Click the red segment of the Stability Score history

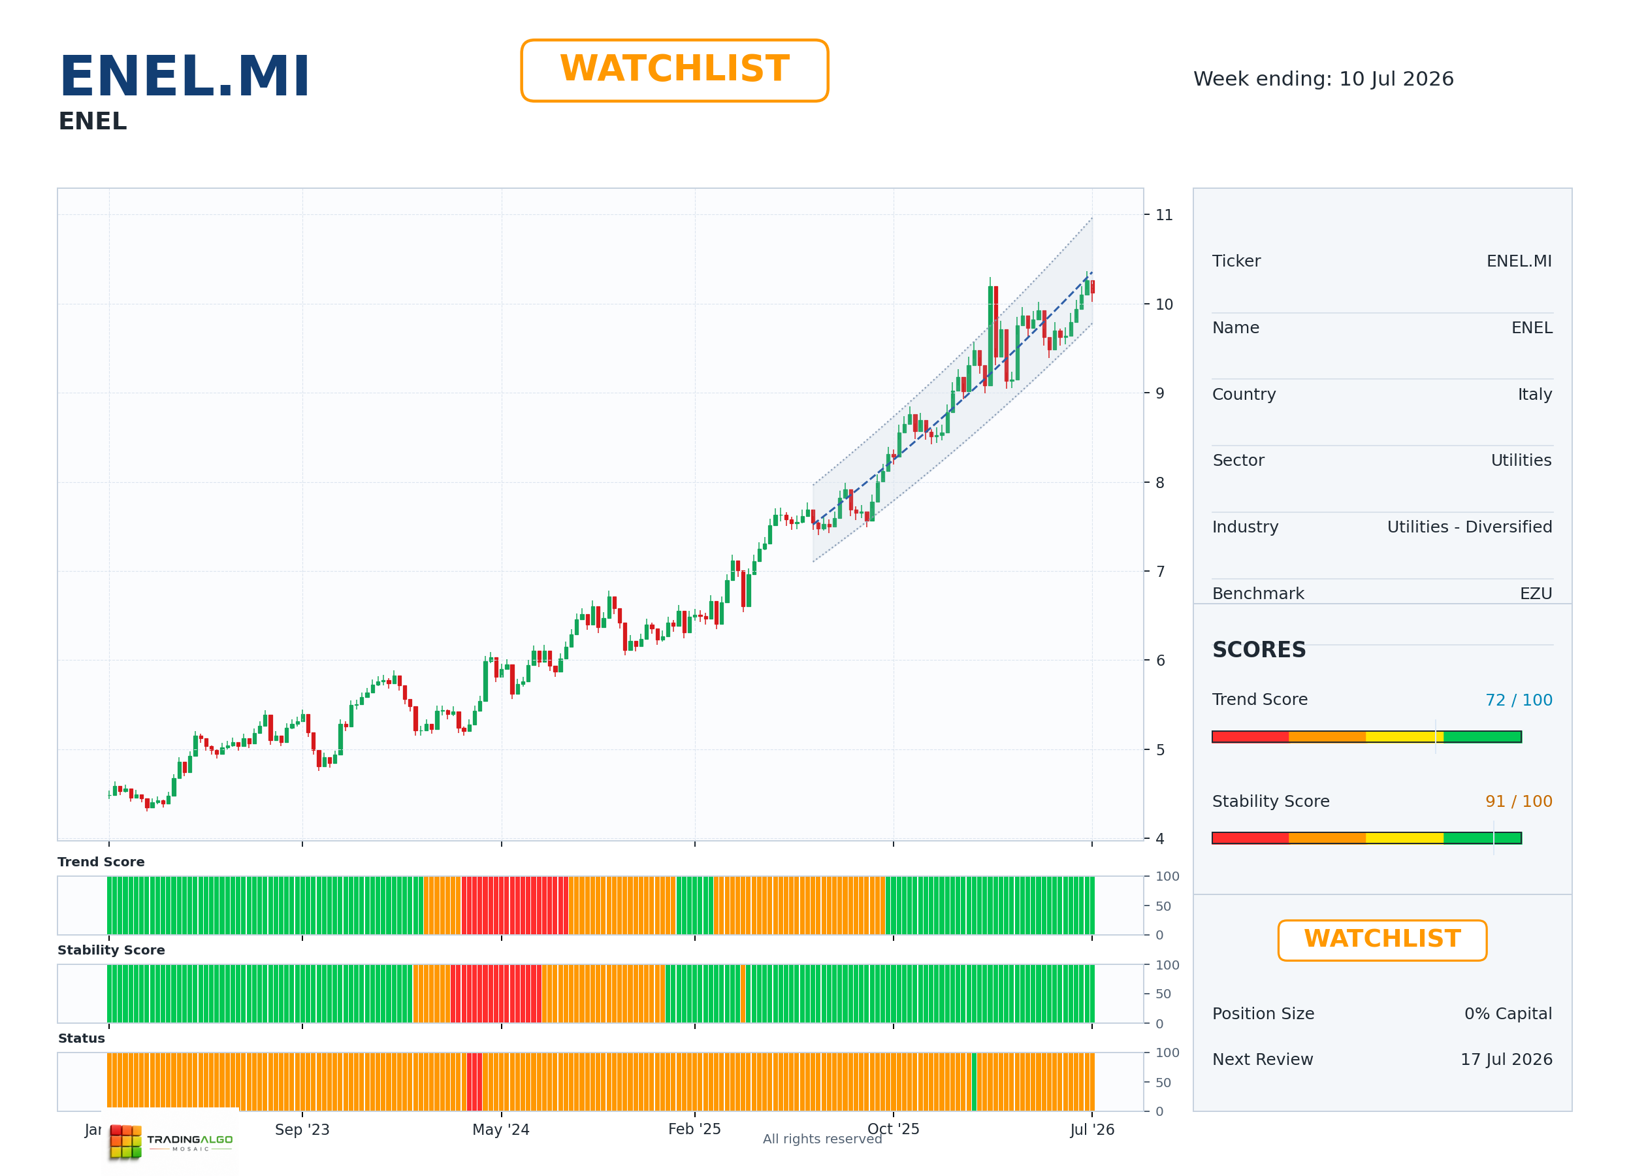(x=496, y=994)
